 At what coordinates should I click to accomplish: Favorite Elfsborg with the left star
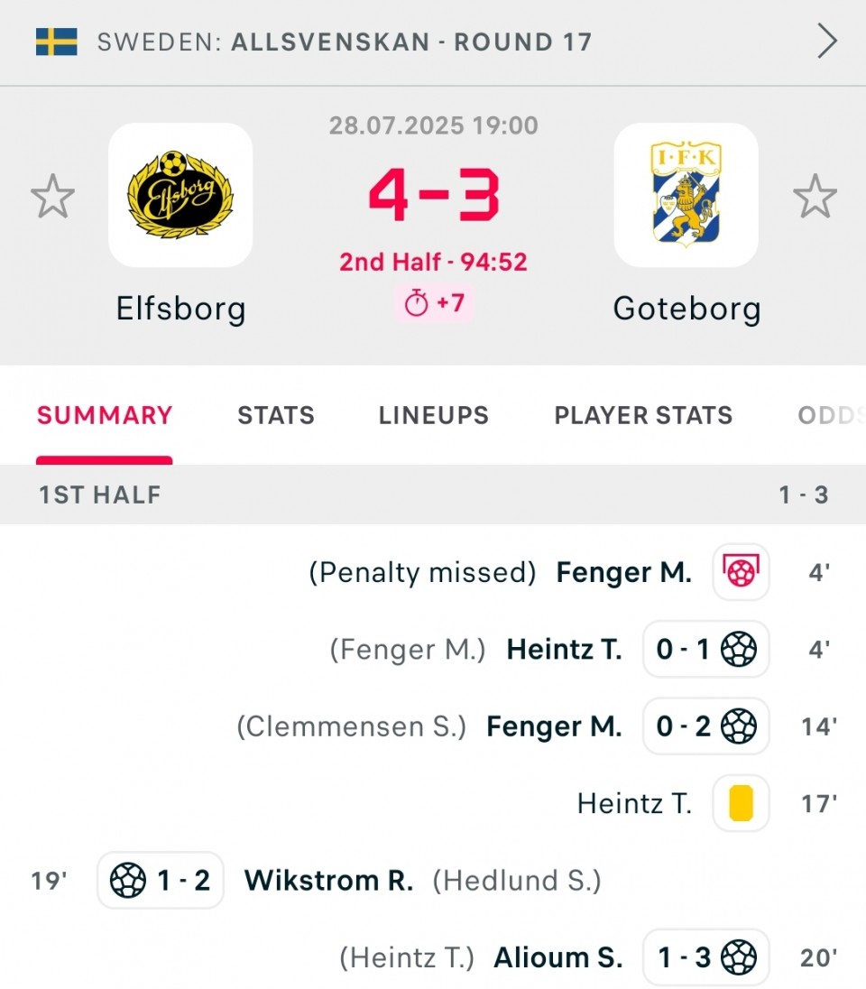point(52,196)
